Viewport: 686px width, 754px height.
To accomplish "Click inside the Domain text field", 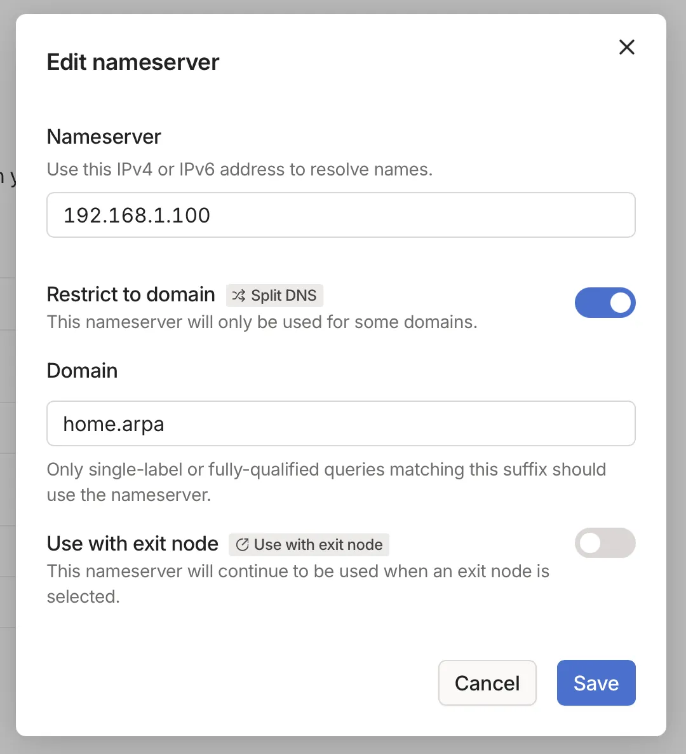I will (x=340, y=423).
